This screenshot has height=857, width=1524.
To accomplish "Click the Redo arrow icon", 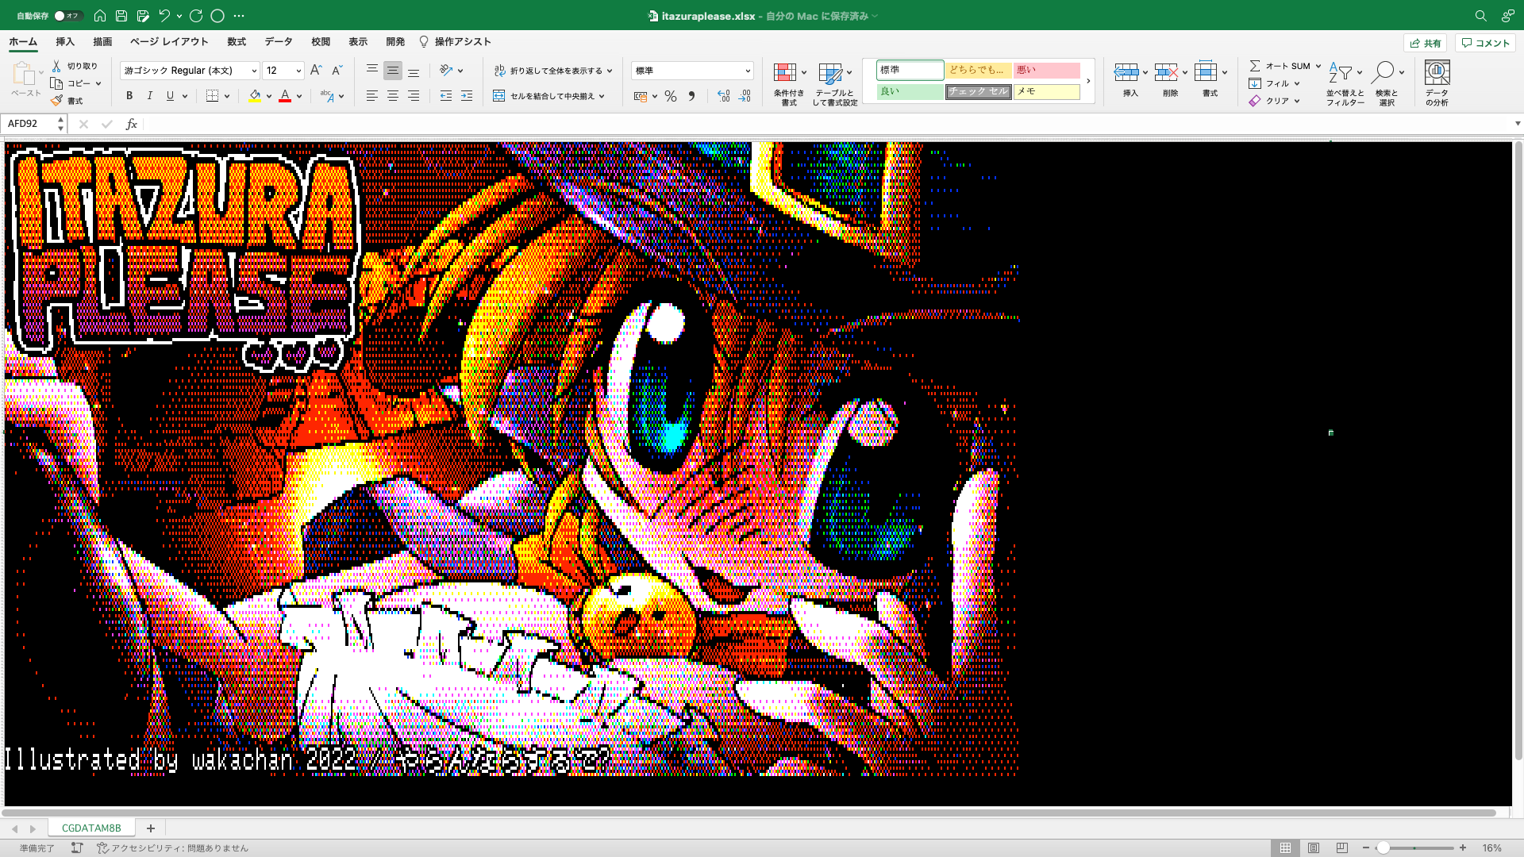I will 196,15.
